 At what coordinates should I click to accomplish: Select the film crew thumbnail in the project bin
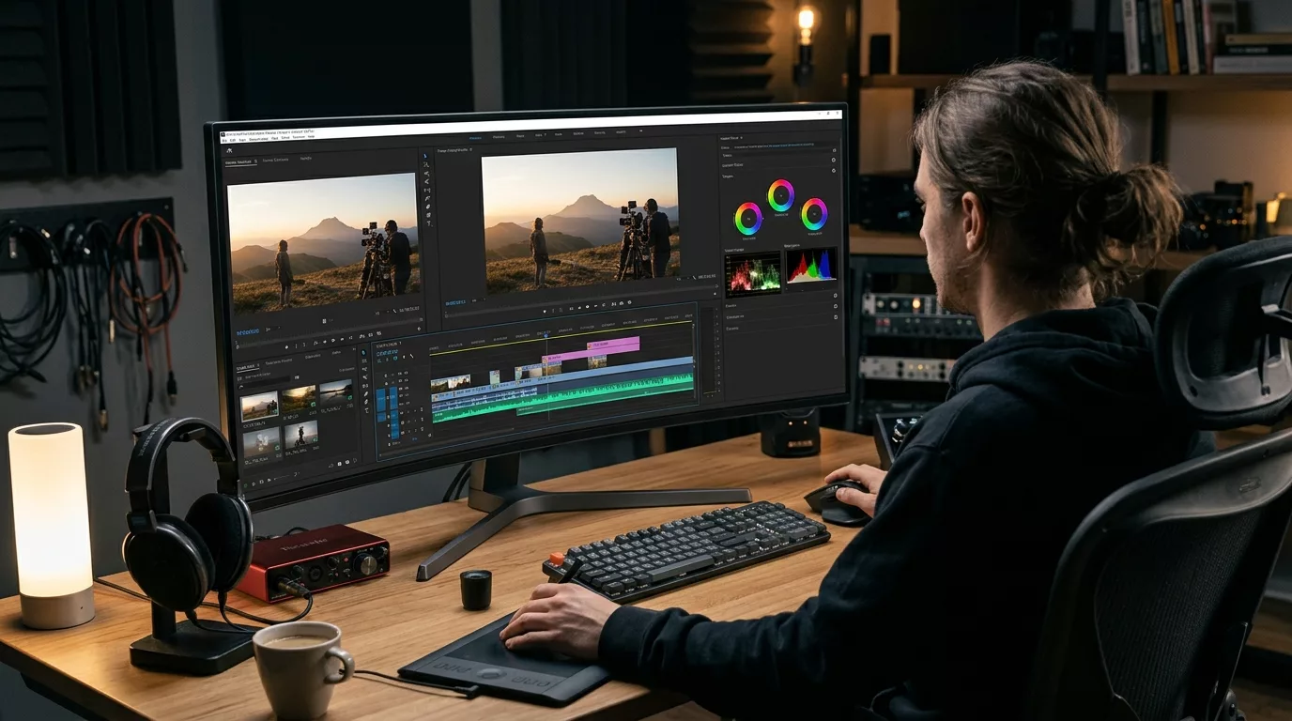(259, 406)
